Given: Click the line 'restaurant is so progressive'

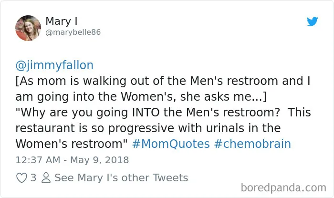Looking at the screenshot, I should [148, 128].
